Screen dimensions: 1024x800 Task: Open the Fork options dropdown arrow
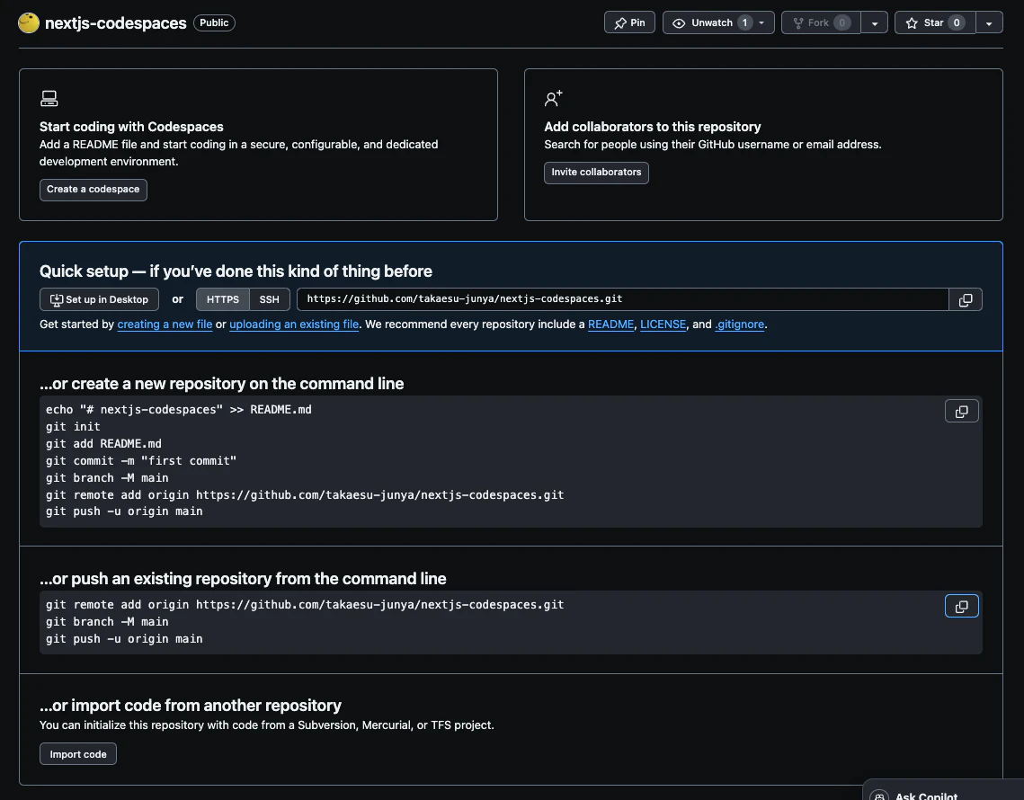(x=875, y=22)
